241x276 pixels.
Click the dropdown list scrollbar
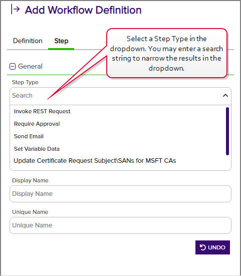click(227, 131)
